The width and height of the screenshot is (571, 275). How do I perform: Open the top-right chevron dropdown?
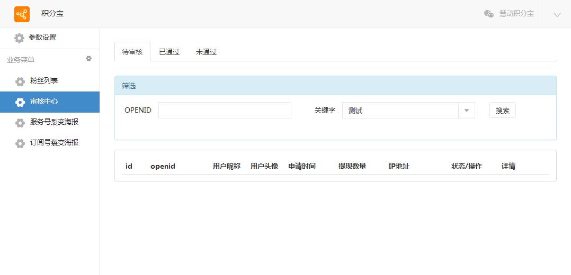(557, 14)
